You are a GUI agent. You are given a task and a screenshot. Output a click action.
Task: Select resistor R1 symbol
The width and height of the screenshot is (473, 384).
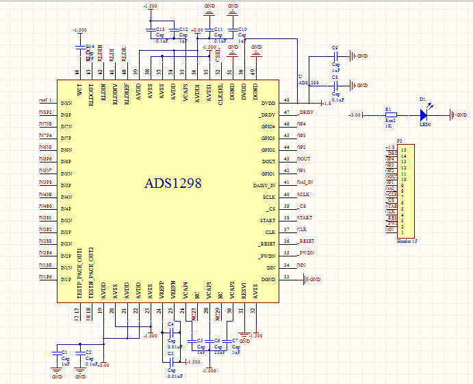pos(391,115)
